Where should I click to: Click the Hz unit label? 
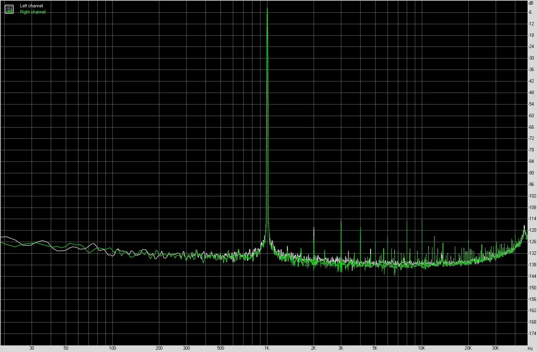tap(530, 348)
